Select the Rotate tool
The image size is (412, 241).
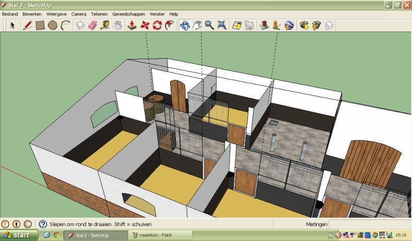(157, 25)
